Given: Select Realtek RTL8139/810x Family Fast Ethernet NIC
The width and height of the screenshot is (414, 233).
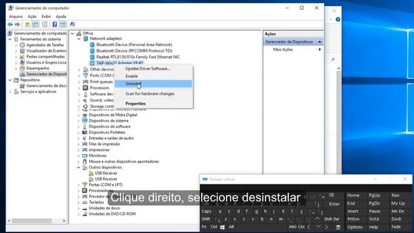Looking at the screenshot, I should [x=138, y=57].
